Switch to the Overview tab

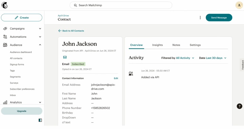click(136, 45)
